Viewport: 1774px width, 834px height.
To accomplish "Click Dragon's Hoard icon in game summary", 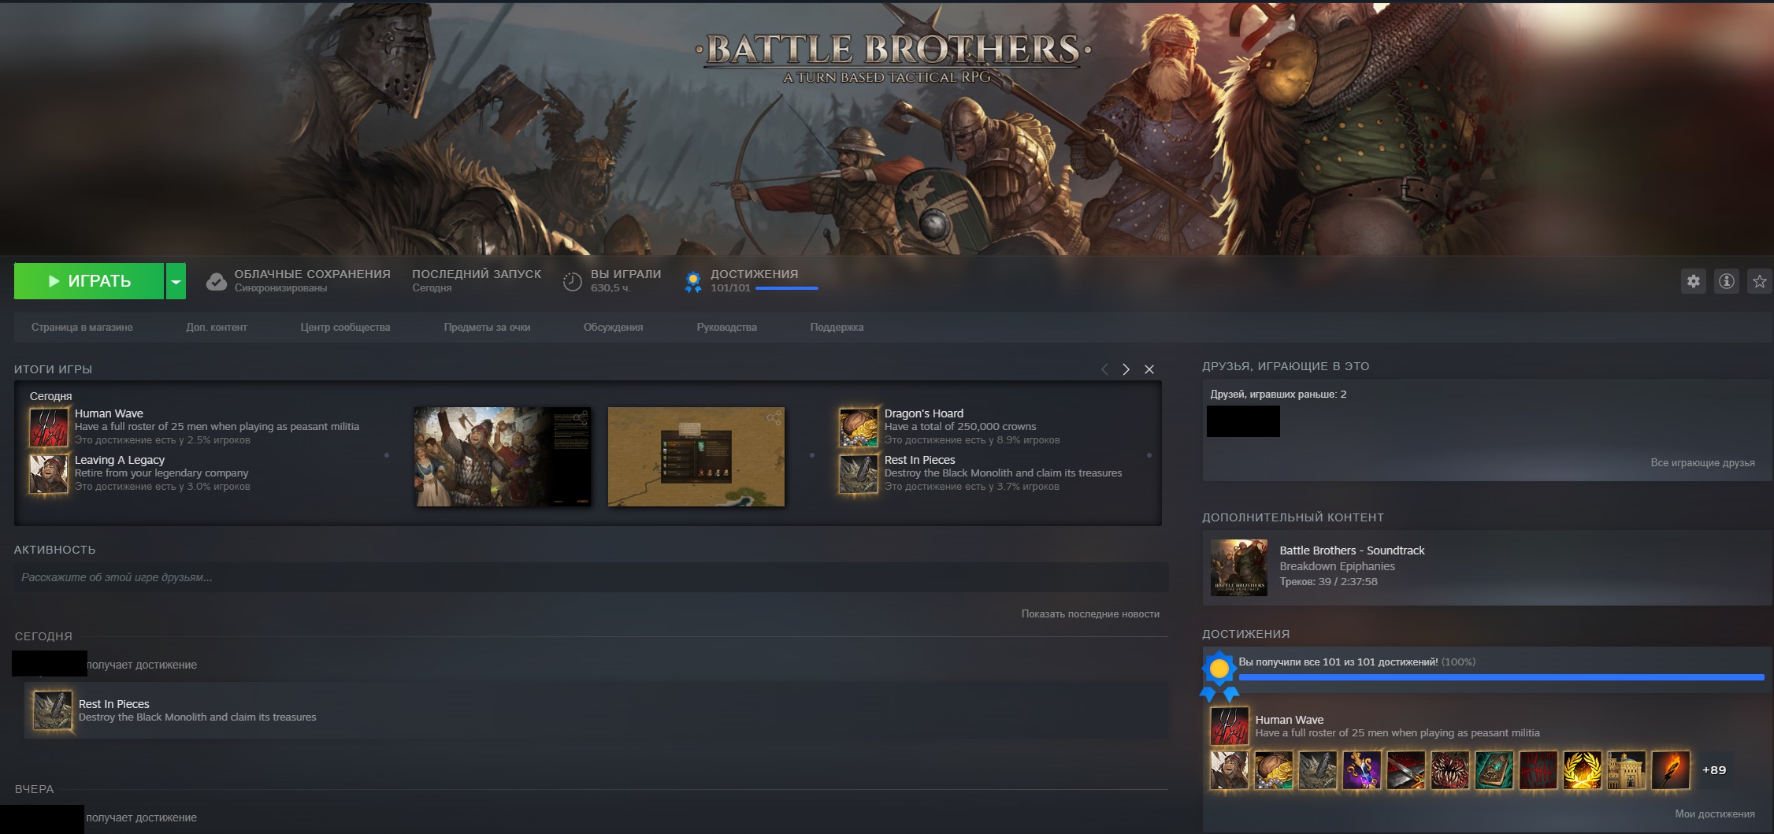I will point(859,427).
